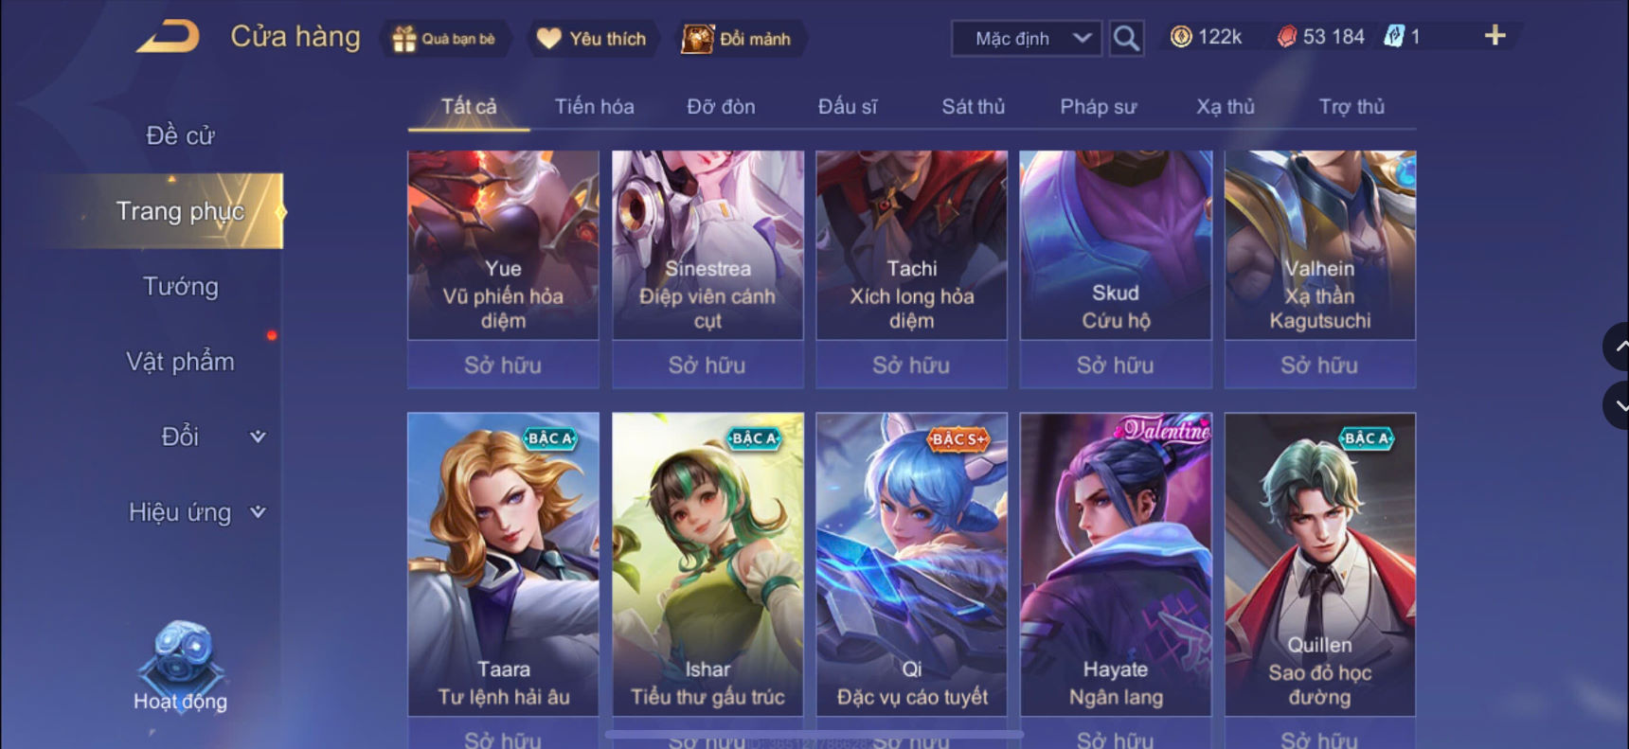This screenshot has height=749, width=1629.
Task: Tap the back arrow icon
Action: pyautogui.click(x=169, y=37)
